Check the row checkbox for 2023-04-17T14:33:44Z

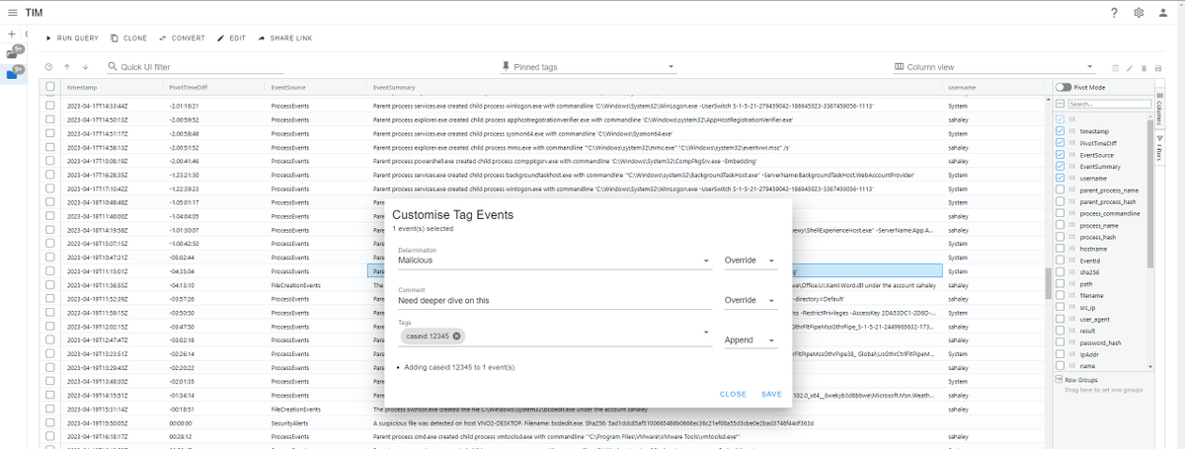click(x=50, y=105)
